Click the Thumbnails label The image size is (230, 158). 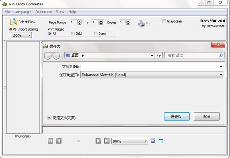[23, 136]
